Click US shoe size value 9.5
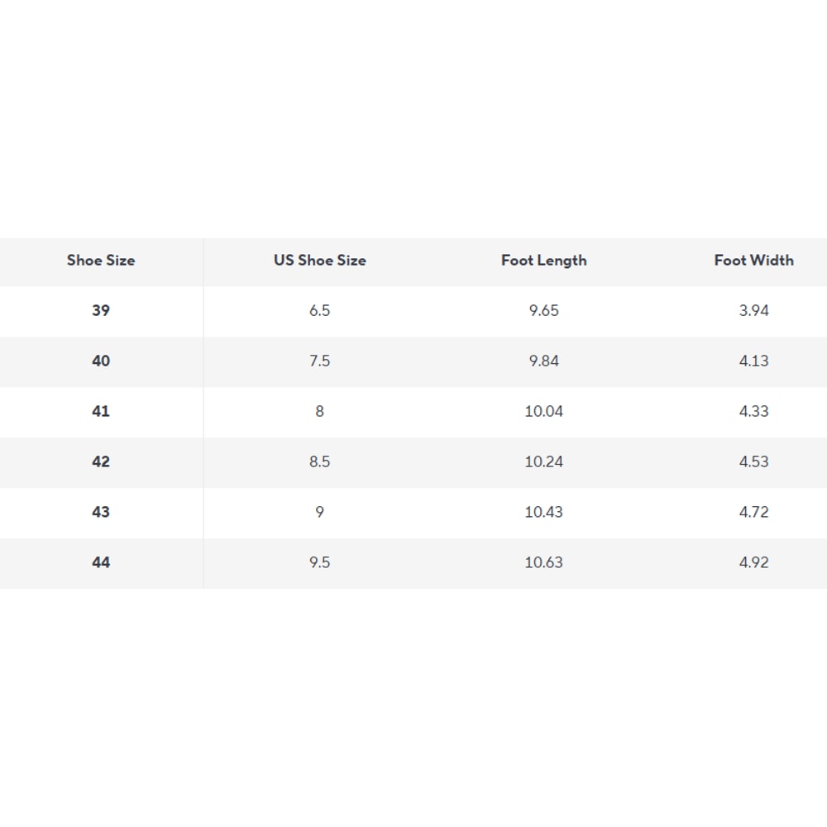The width and height of the screenshot is (827, 827). click(x=320, y=563)
